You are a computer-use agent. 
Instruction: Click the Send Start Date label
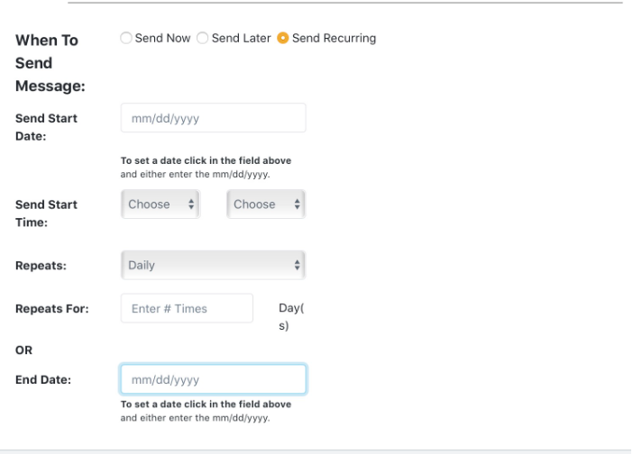46,127
